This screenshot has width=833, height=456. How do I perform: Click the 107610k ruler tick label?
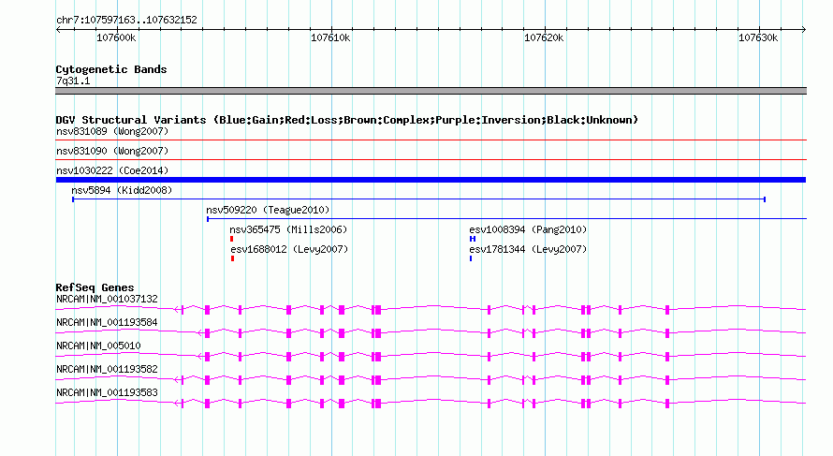point(330,37)
